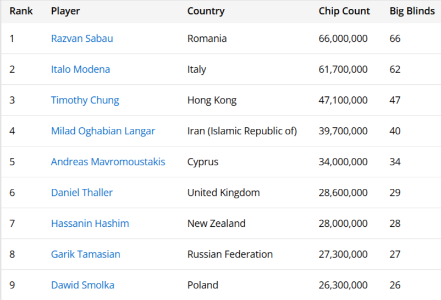This screenshot has width=441, height=300.
Task: Click the Player column header
Action: (x=65, y=11)
